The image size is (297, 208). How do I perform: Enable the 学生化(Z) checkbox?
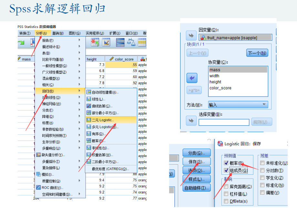(x=262, y=178)
